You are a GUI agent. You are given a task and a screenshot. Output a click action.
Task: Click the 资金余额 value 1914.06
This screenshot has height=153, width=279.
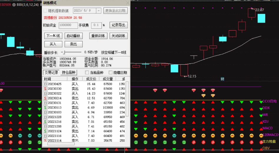[x=107, y=59]
